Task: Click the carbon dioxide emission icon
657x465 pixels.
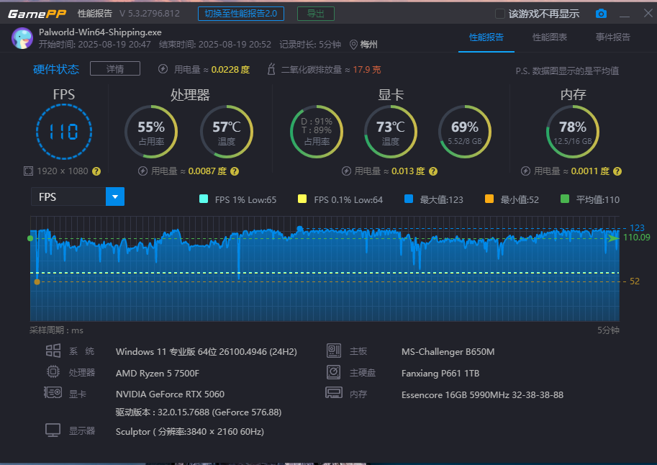Action: (x=271, y=69)
